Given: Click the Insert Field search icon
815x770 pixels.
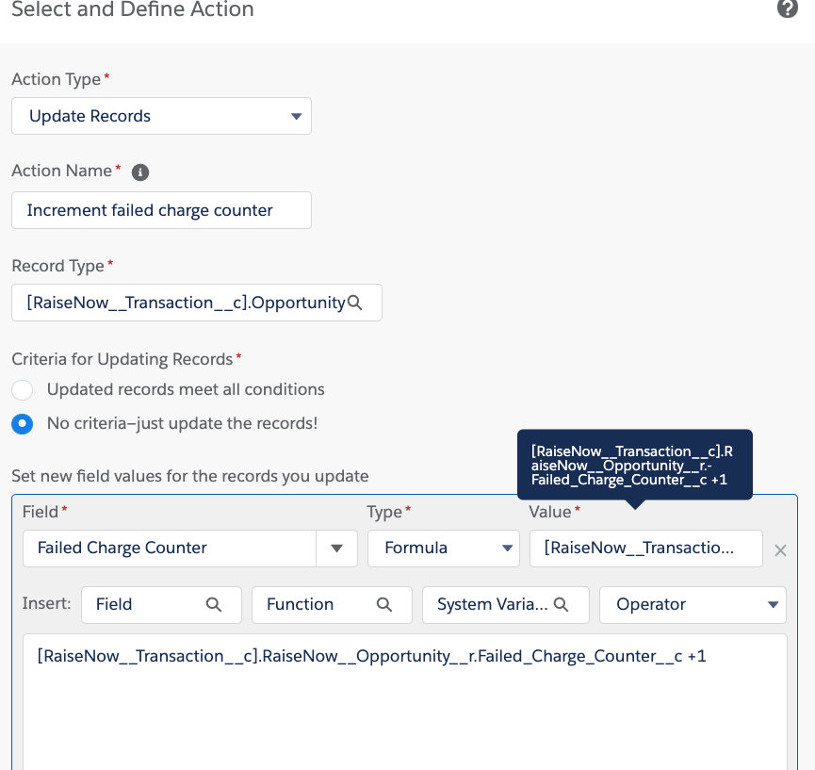Looking at the screenshot, I should coord(214,604).
